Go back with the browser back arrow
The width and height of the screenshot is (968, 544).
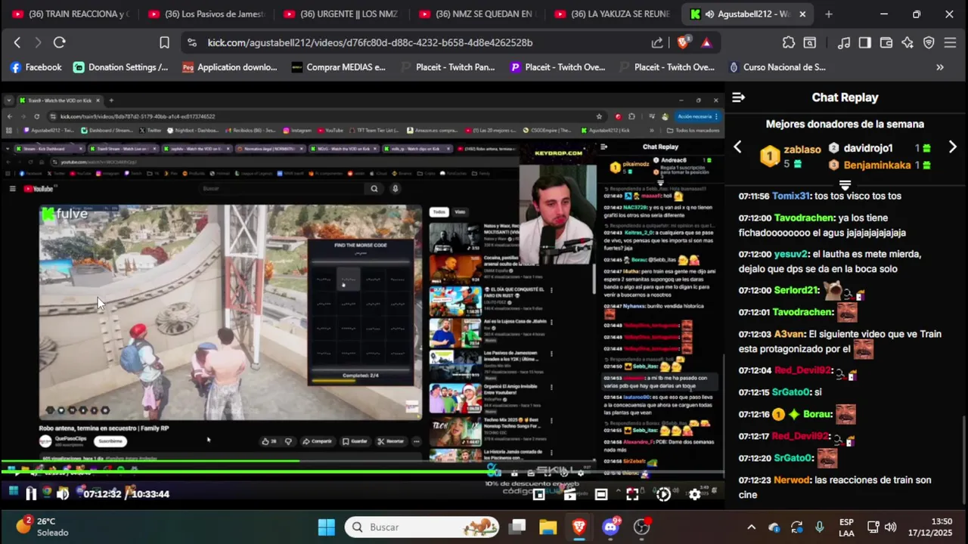tap(17, 43)
